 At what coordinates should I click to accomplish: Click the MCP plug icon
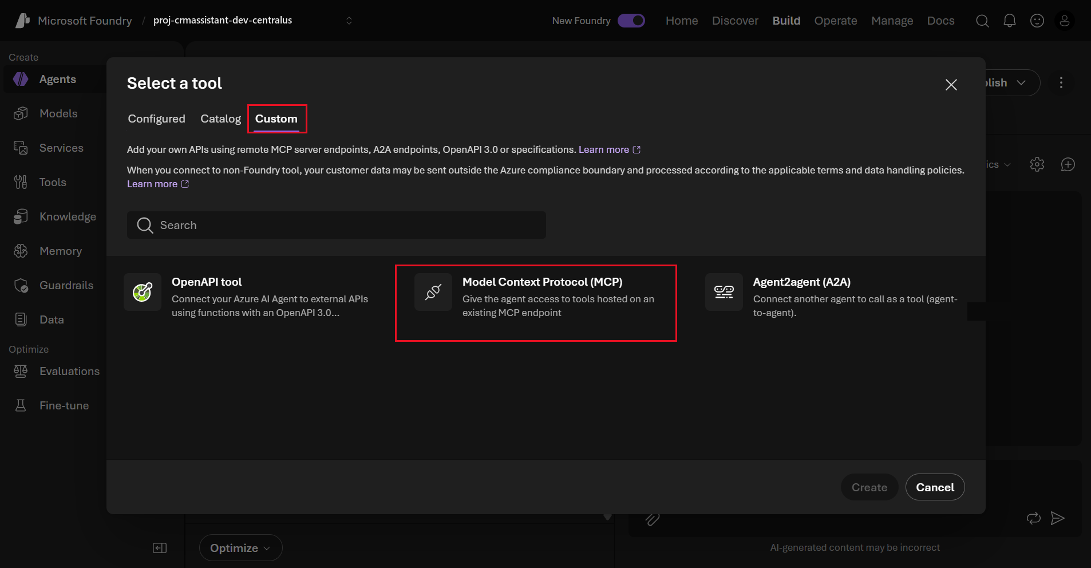coord(433,292)
